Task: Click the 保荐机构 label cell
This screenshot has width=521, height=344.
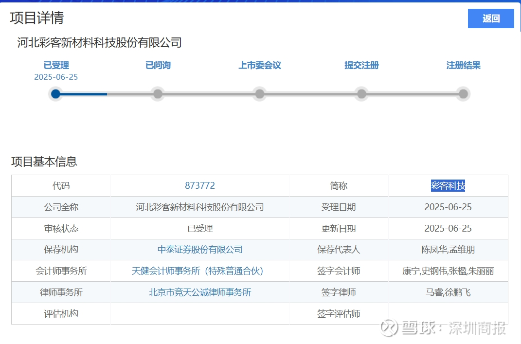Action: pyautogui.click(x=61, y=250)
